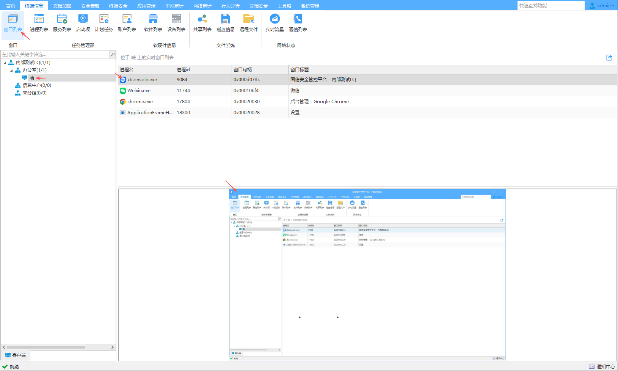Switch to the 系统管理 tab
Viewport: 618px width, 371px height.
click(310, 6)
